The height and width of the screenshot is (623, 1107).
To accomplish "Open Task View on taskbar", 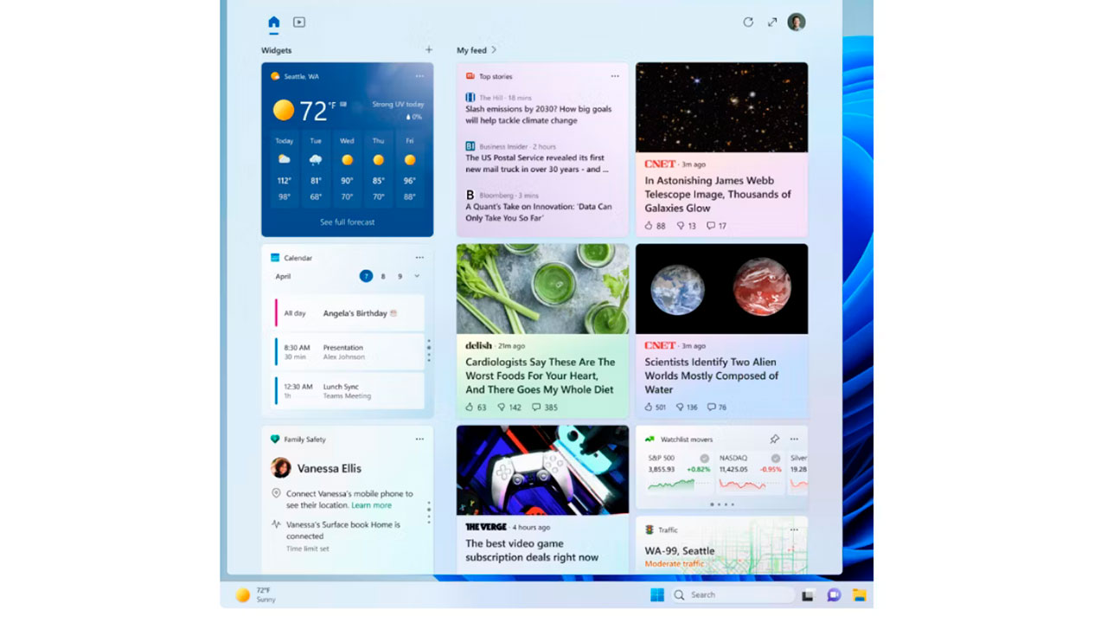I will [x=808, y=595].
